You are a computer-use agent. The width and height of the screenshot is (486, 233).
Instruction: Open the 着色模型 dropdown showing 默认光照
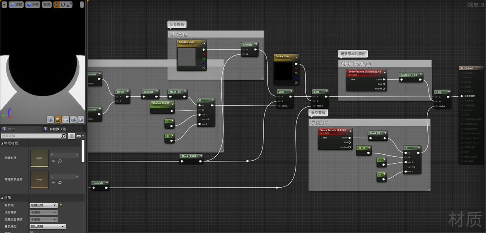(47, 226)
